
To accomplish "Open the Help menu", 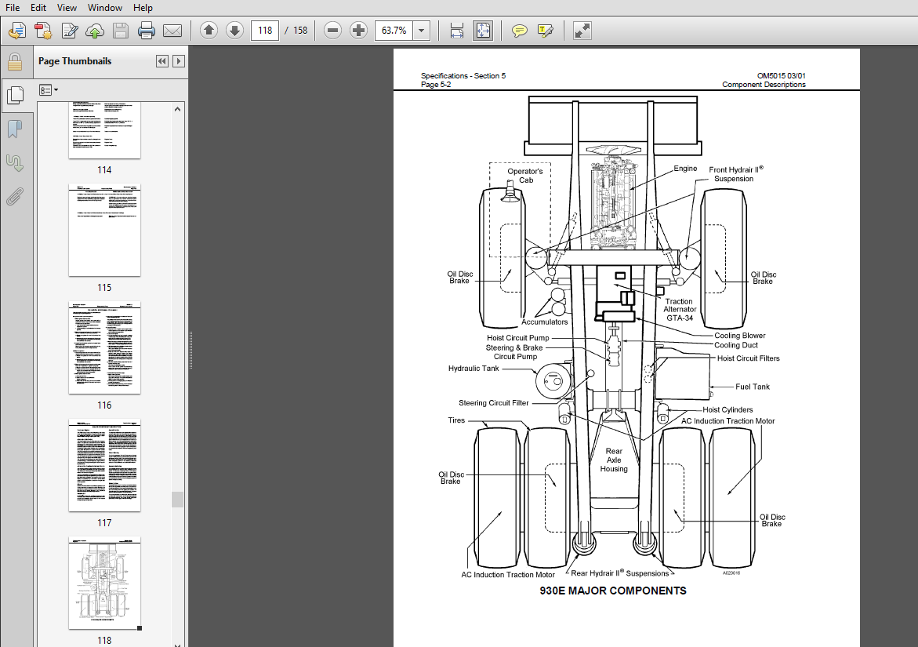I will click(x=143, y=8).
